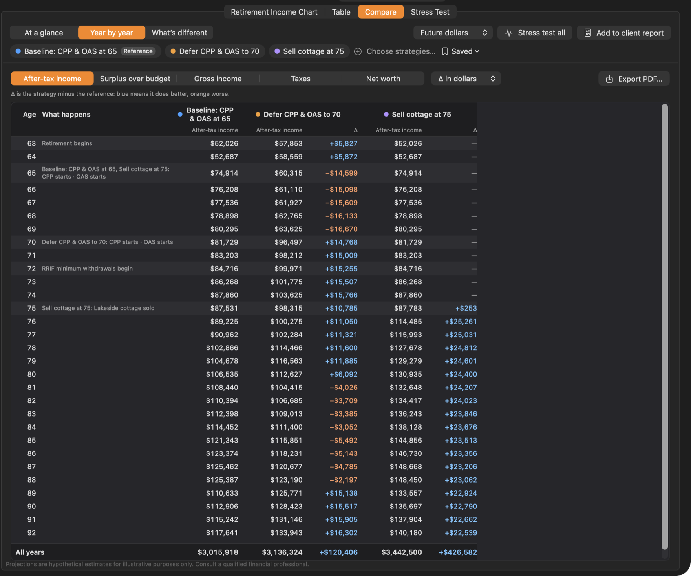Click the Stress test all pulse icon
This screenshot has width=691, height=576.
pos(509,33)
